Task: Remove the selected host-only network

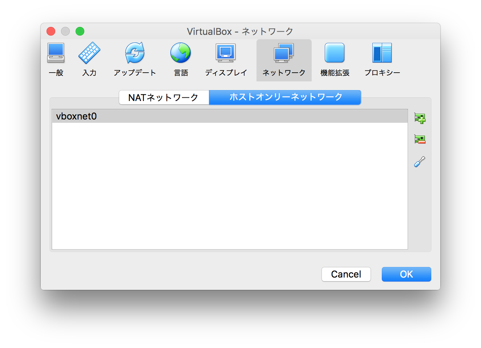Action: coord(420,139)
